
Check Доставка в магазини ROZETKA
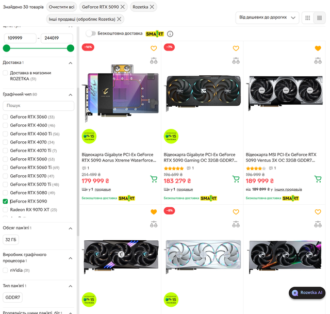(5, 73)
